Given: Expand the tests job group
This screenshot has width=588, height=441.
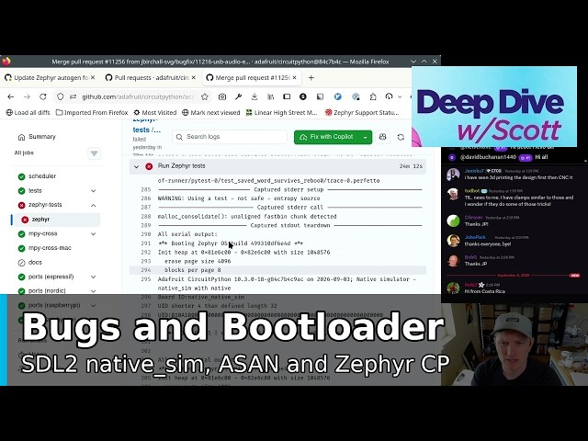Looking at the screenshot, I should (x=93, y=191).
